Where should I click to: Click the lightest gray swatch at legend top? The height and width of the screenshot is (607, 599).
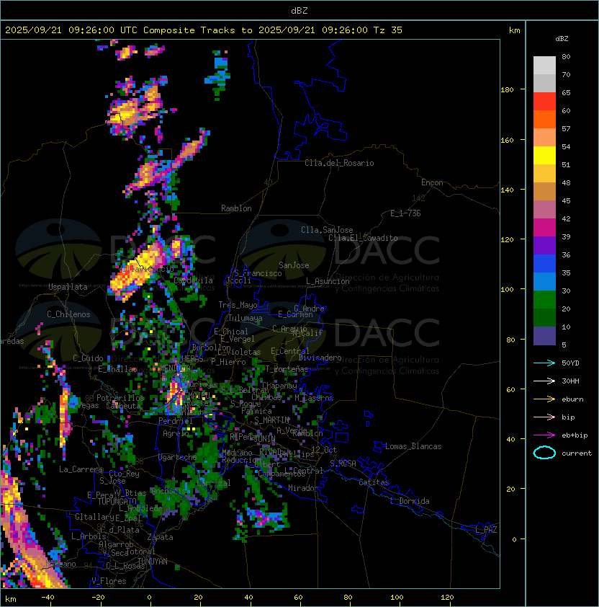point(544,65)
